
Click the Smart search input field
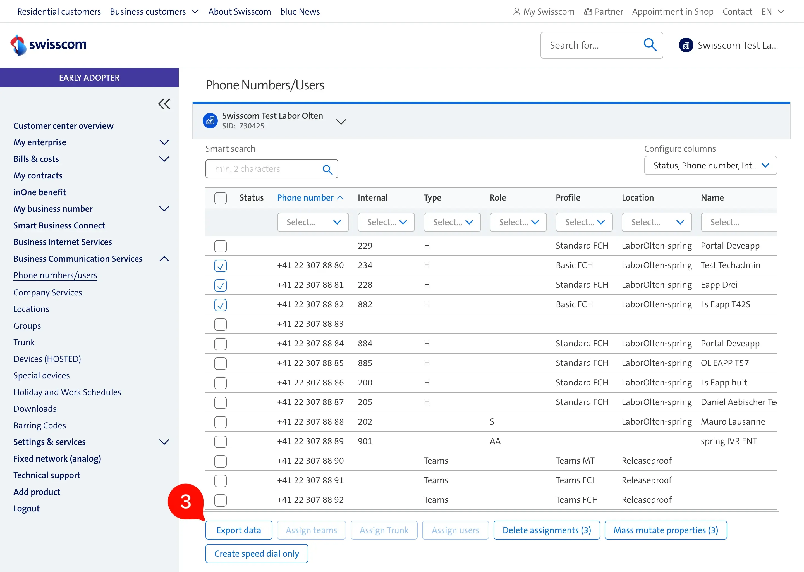click(264, 169)
